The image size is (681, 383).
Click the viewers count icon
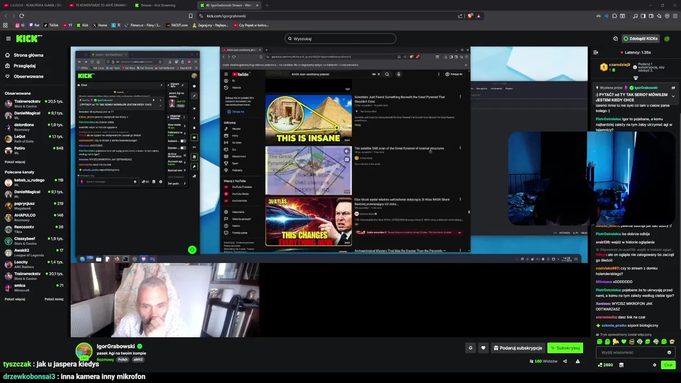[531, 361]
